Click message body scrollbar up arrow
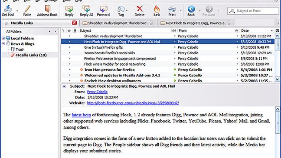 pyautogui.click(x=278, y=109)
